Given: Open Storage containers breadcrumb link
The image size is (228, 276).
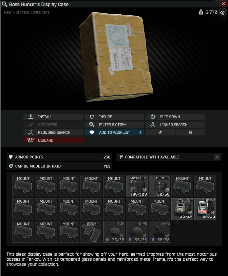Looking at the screenshot, I should (x=33, y=12).
